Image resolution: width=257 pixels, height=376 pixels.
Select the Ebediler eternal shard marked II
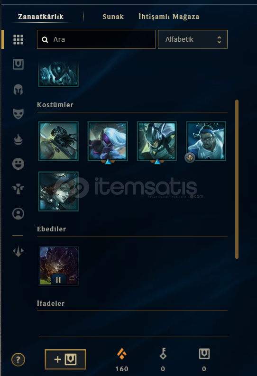click(x=58, y=266)
